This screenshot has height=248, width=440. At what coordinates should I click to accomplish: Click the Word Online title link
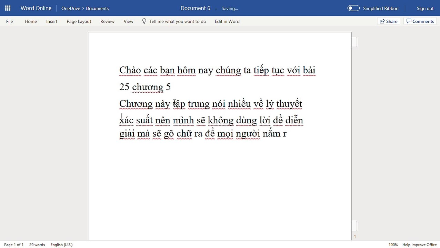36,8
